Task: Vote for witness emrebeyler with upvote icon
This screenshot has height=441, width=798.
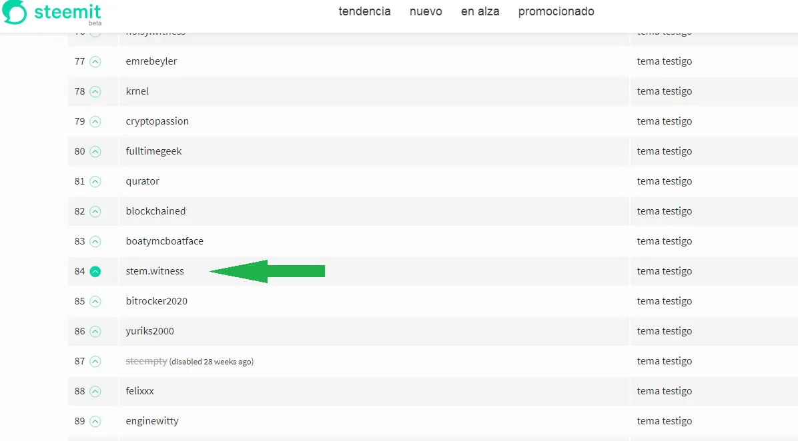Action: pyautogui.click(x=95, y=62)
